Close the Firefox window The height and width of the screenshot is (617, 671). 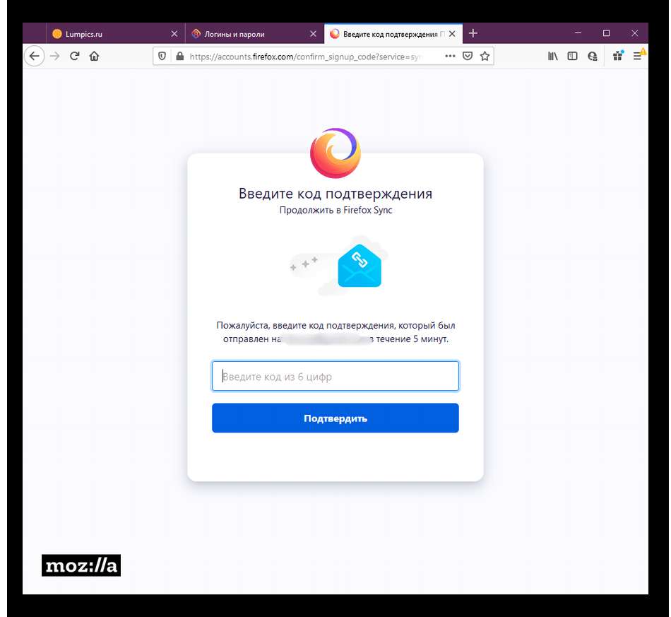pyautogui.click(x=635, y=33)
